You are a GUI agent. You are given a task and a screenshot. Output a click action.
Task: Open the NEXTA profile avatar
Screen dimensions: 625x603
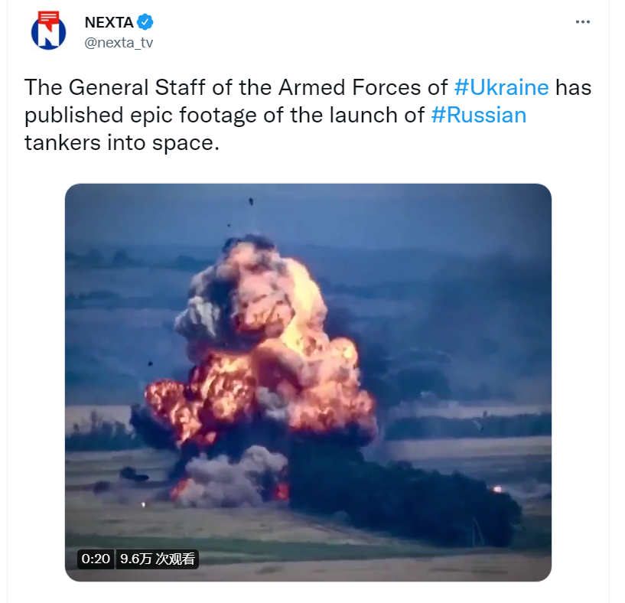click(x=48, y=31)
